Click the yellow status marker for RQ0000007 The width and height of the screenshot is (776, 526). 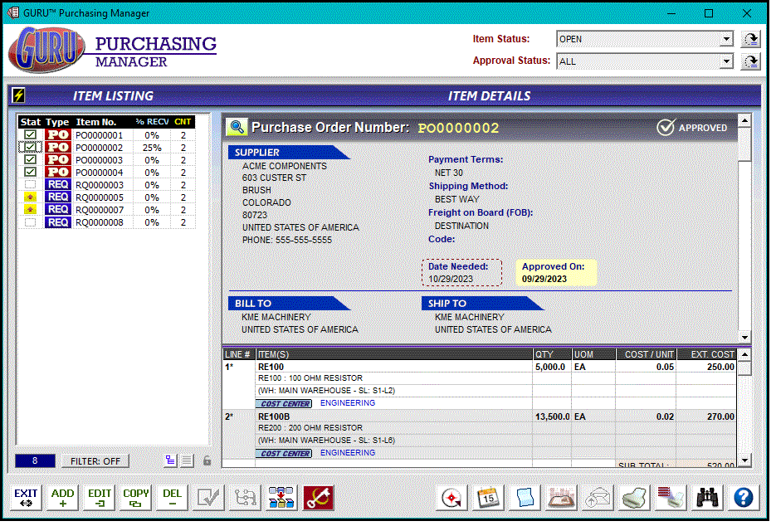30,210
